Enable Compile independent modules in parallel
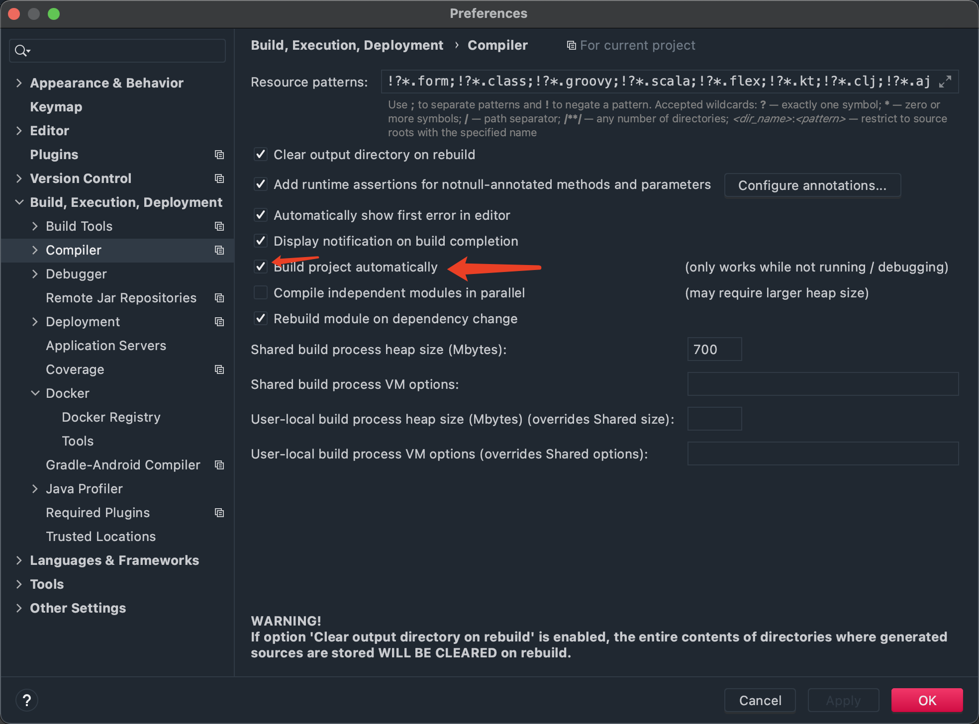 [x=261, y=293]
